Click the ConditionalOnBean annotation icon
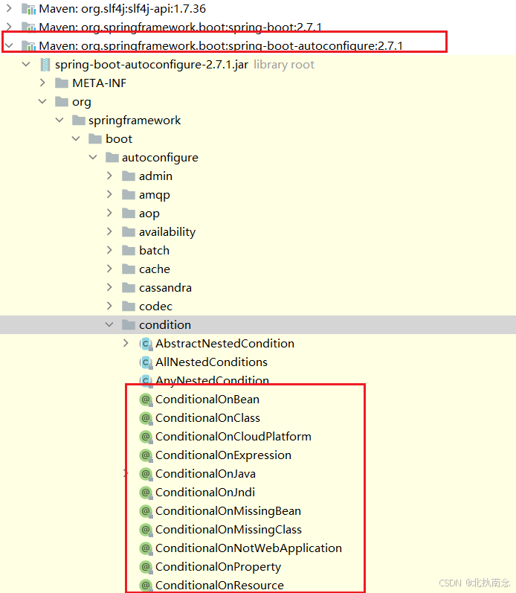This screenshot has width=516, height=593. (146, 400)
